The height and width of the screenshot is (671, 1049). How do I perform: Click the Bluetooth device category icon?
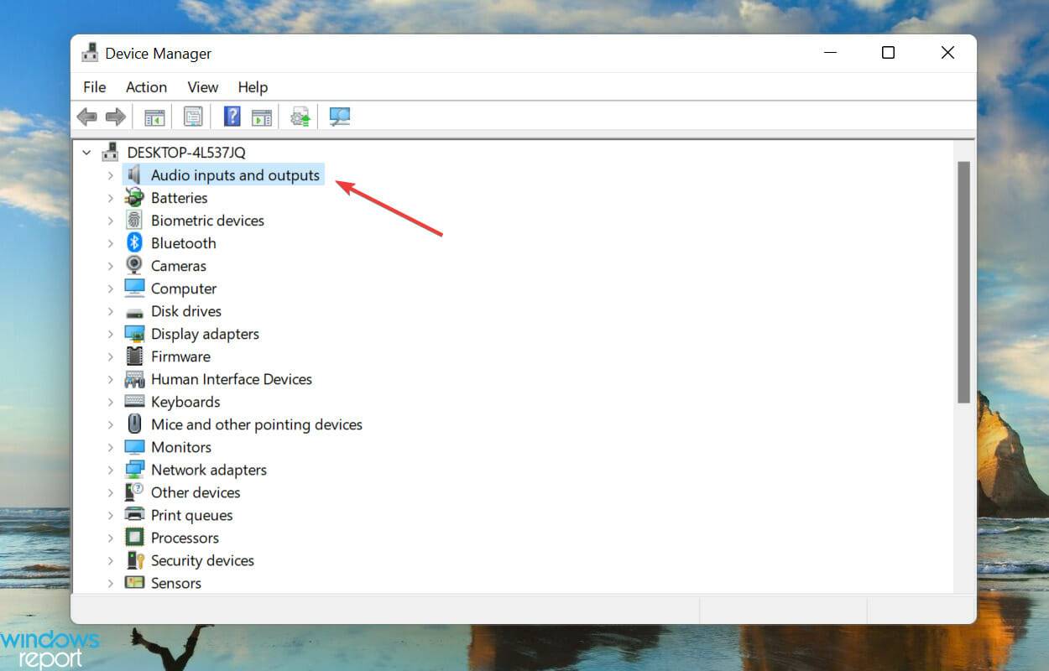134,242
